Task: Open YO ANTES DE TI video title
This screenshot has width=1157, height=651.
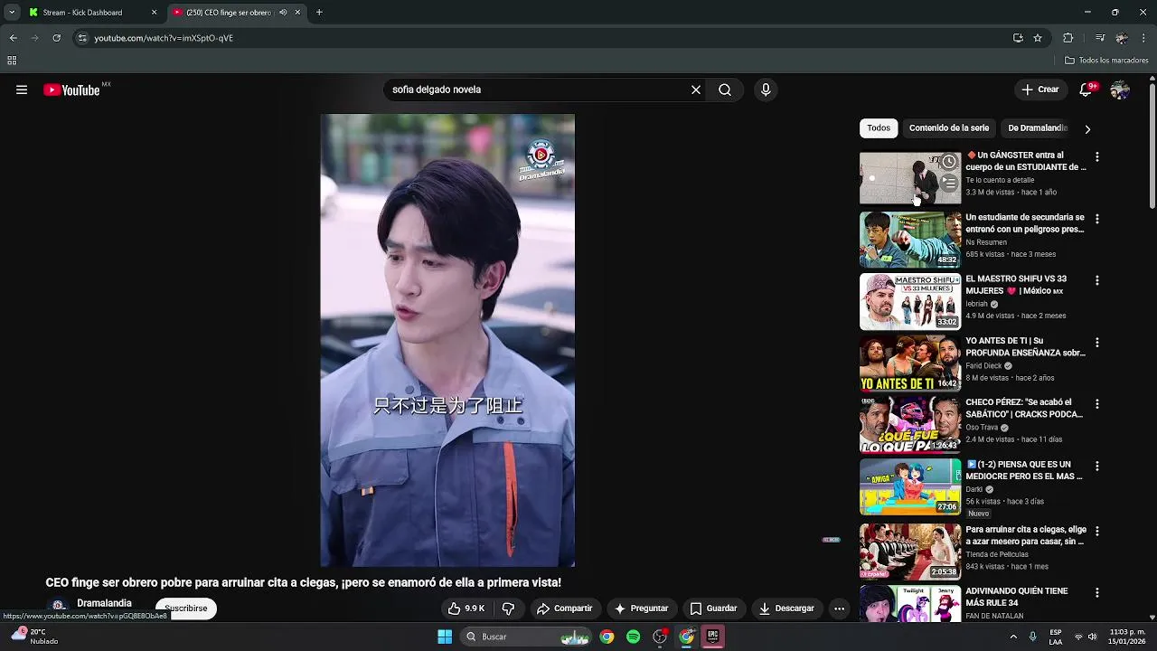Action: [1025, 347]
